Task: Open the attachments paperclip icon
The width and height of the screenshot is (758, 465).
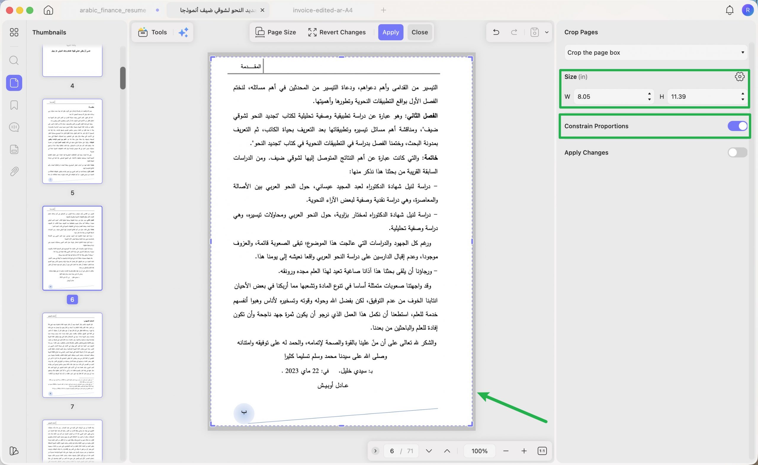Action: click(x=14, y=171)
